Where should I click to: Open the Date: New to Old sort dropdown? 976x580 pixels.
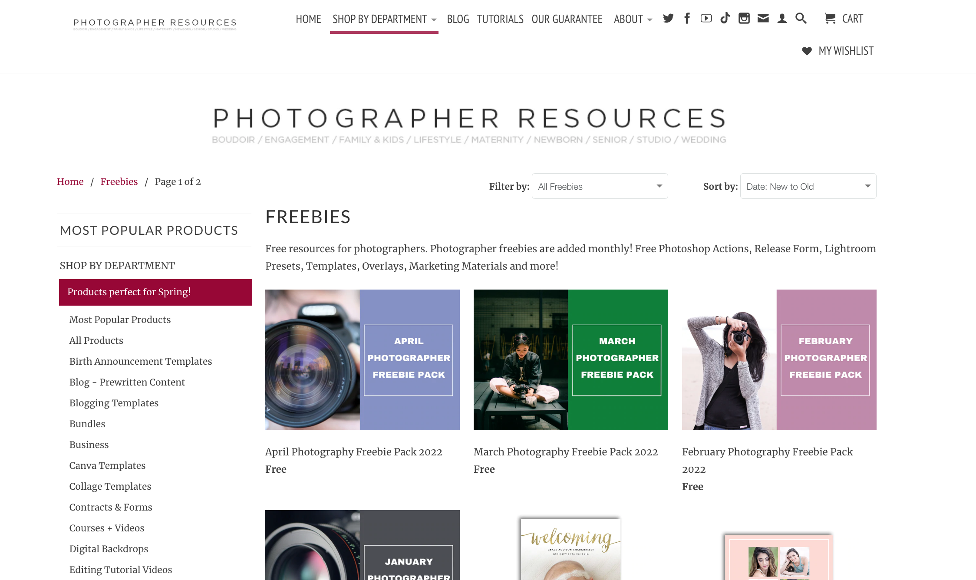(808, 186)
